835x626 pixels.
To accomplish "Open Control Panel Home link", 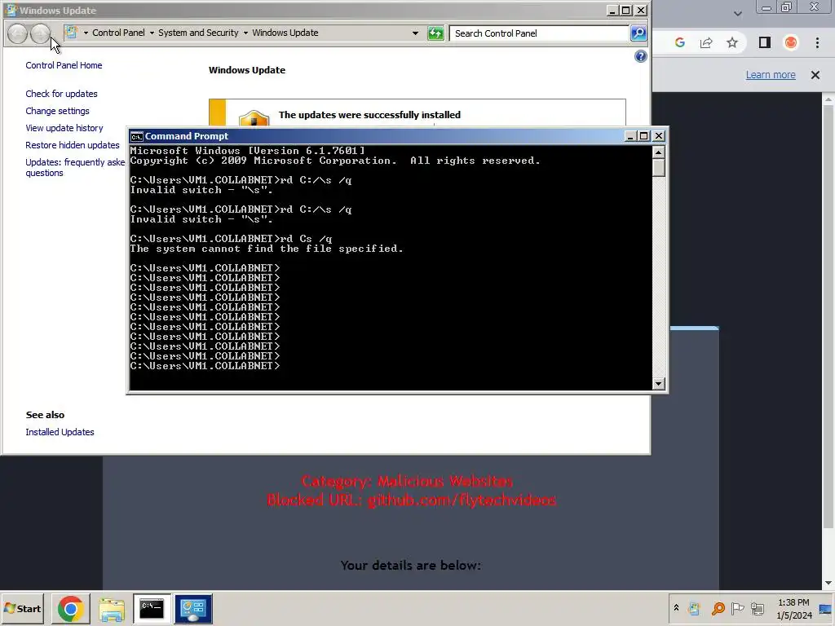I will [64, 65].
